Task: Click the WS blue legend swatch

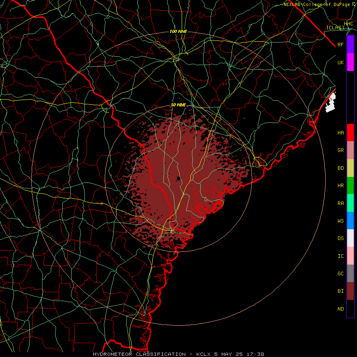Action: (x=350, y=221)
